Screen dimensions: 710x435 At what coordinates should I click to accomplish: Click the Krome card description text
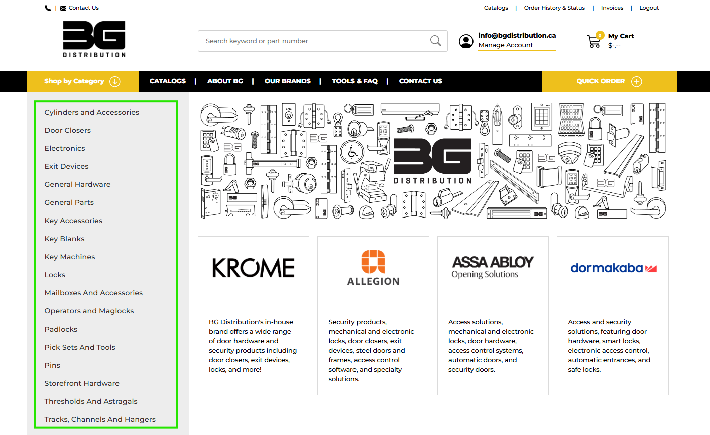click(253, 346)
